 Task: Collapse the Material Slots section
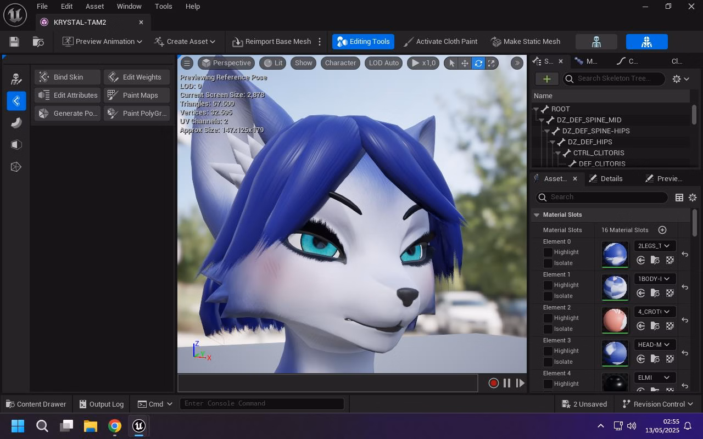pyautogui.click(x=537, y=215)
